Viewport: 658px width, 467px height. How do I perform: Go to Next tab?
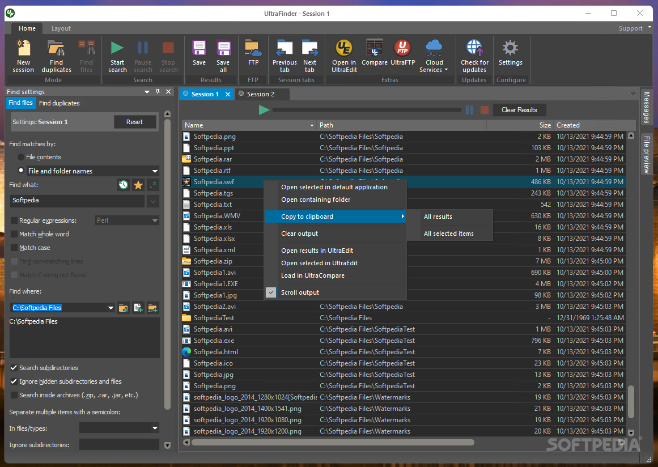pos(309,56)
